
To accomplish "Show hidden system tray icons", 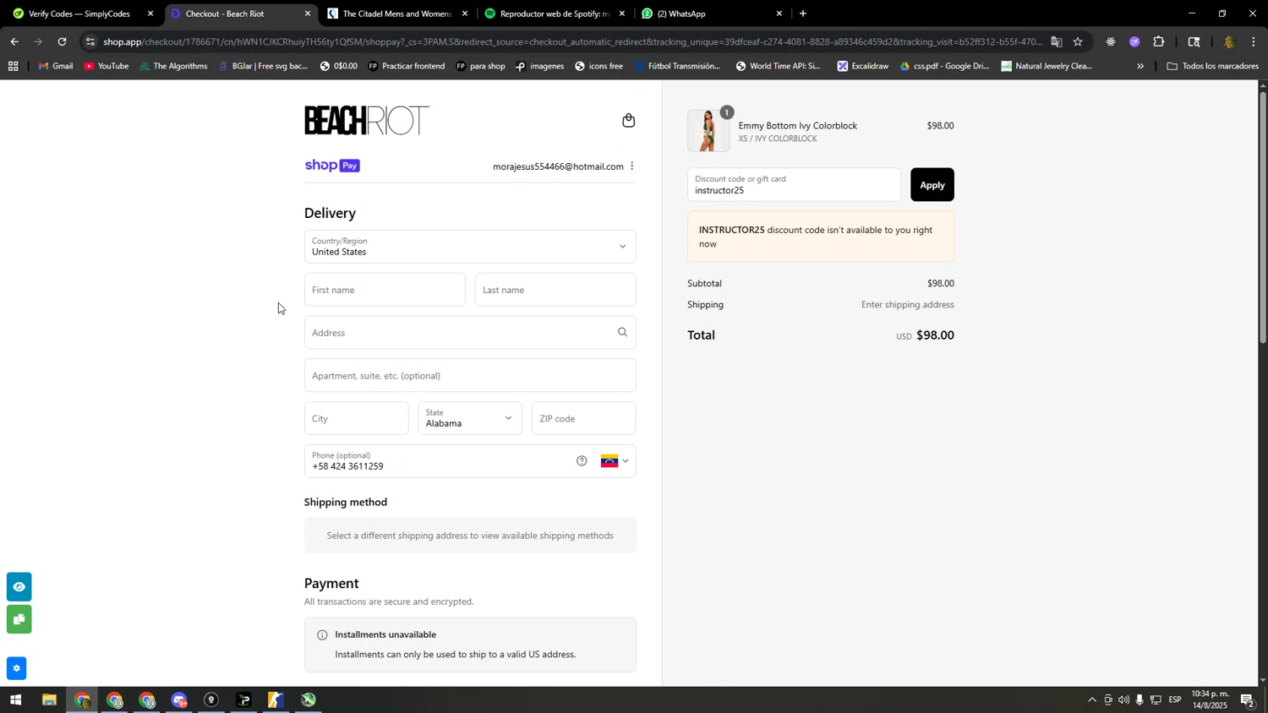I will [x=1091, y=699].
